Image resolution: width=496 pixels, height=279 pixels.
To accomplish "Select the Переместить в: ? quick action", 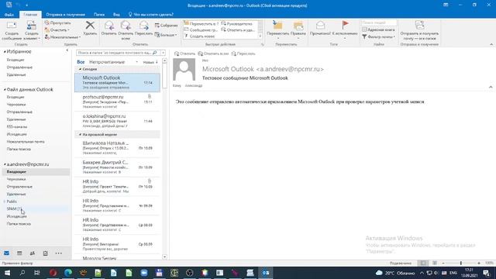I will [x=201, y=24].
